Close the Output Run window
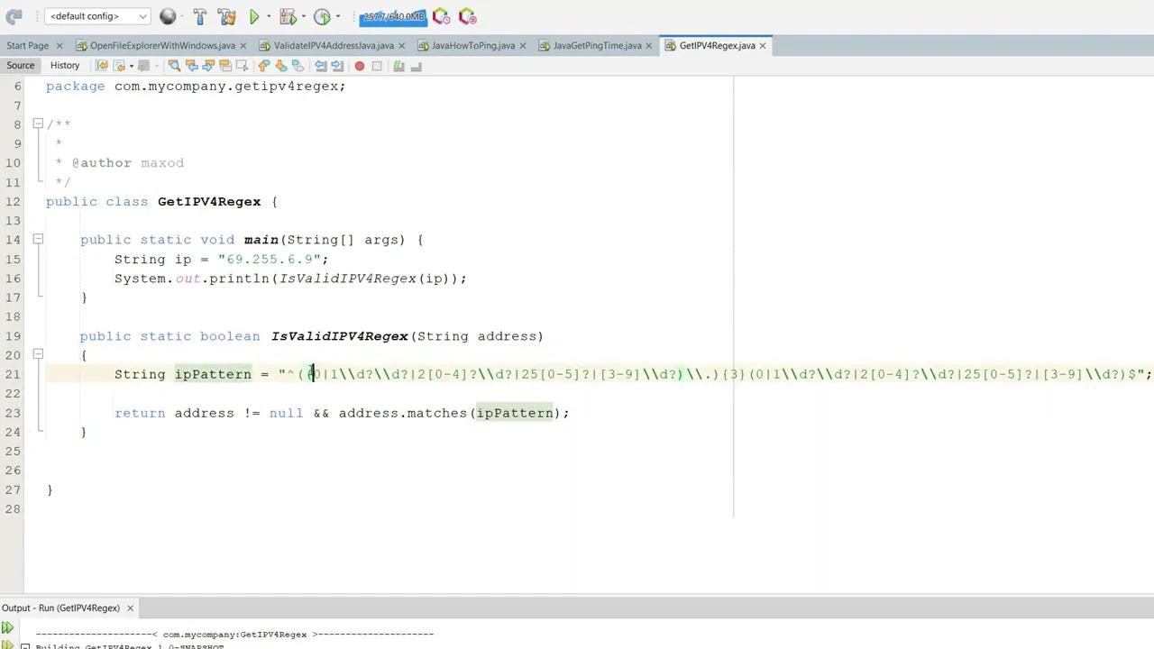The image size is (1154, 649). pos(130,608)
